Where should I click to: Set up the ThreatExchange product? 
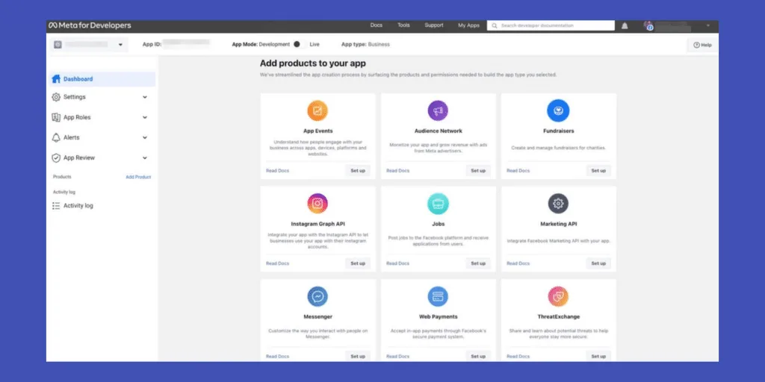[x=598, y=356]
